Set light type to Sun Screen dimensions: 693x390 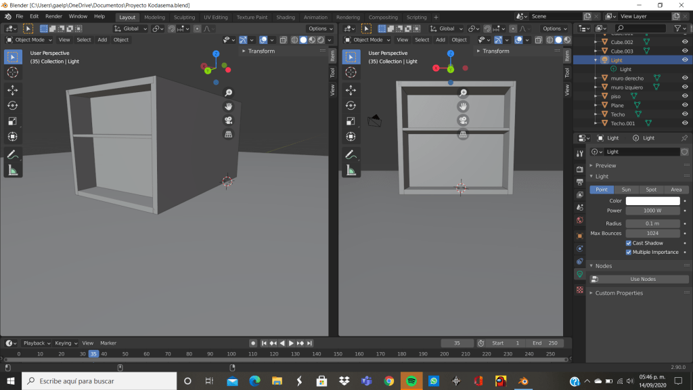click(x=626, y=190)
